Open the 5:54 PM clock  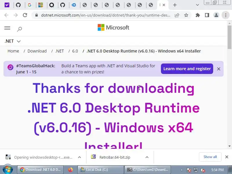(217, 170)
